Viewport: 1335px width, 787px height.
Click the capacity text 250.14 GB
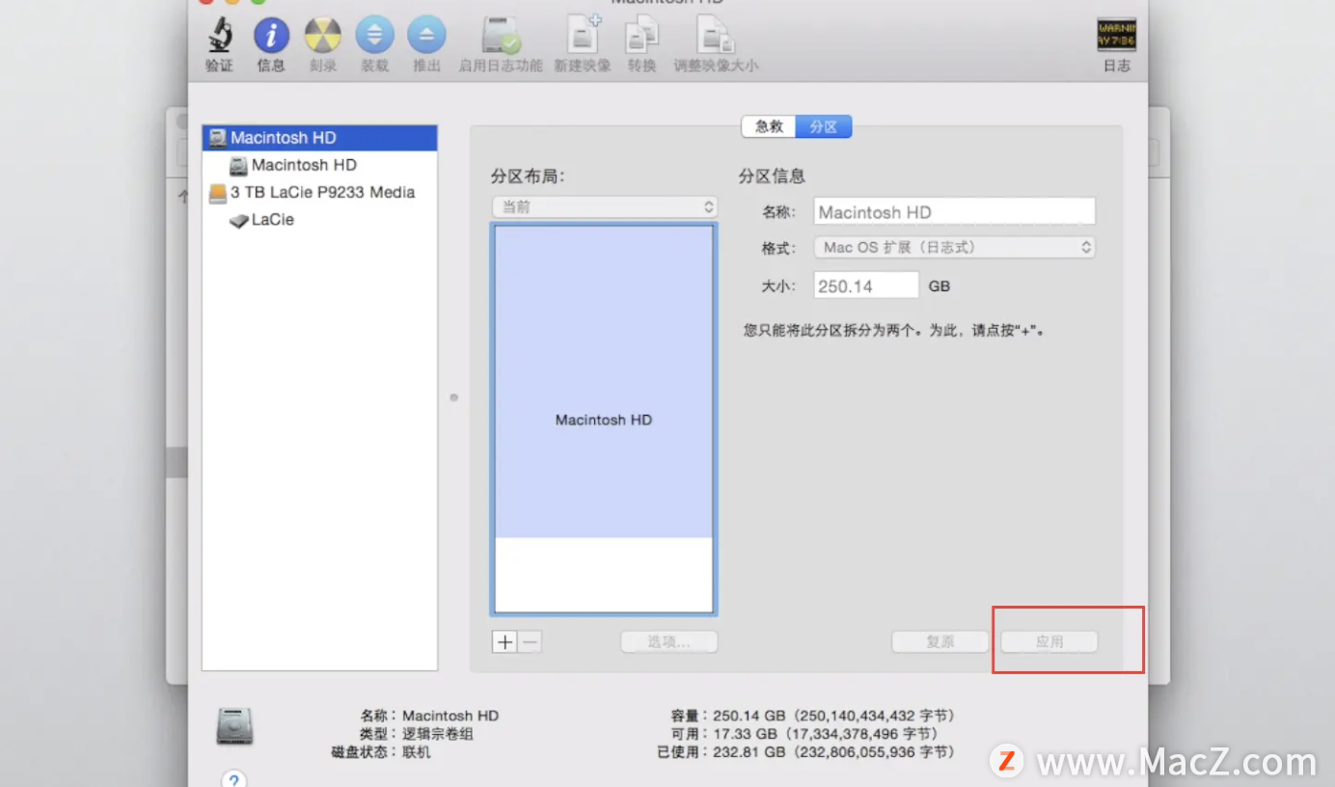point(834,716)
